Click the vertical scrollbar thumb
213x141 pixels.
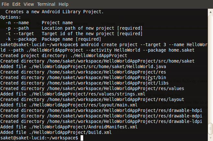tap(210, 127)
